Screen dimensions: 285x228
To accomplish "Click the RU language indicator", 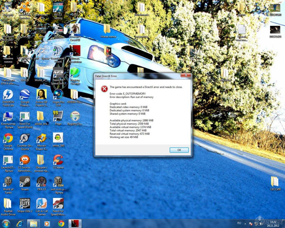I will (239, 223).
